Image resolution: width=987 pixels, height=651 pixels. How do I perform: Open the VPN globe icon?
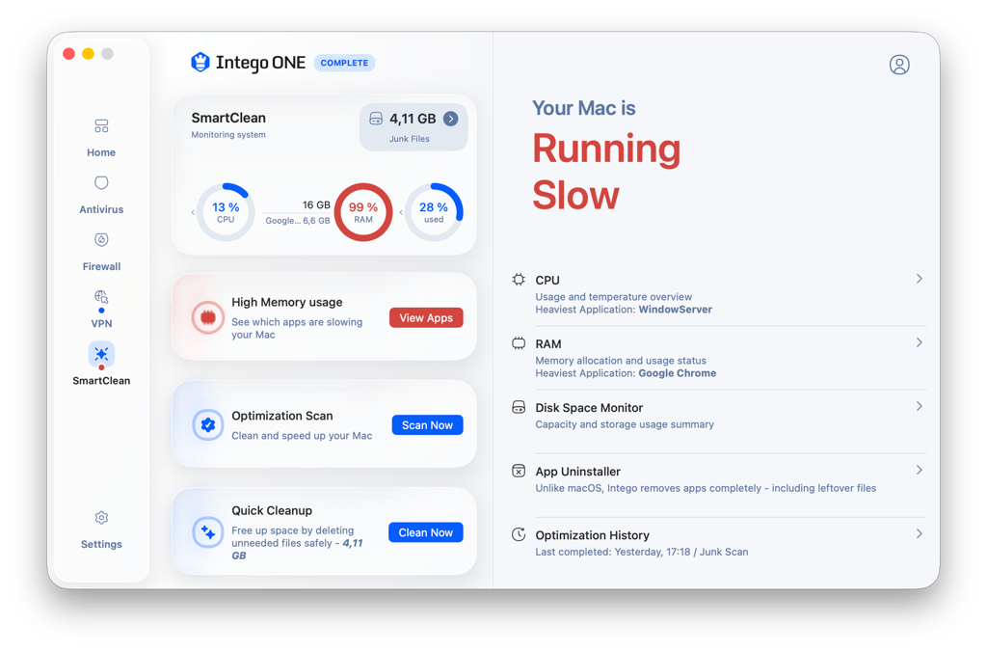[x=101, y=296]
